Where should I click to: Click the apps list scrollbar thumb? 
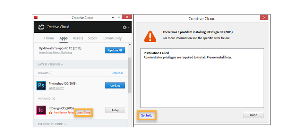pyautogui.click(x=130, y=75)
